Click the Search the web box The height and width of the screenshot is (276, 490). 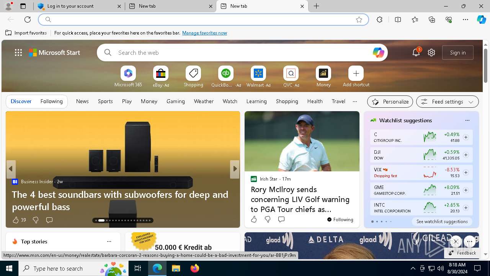(x=242, y=53)
